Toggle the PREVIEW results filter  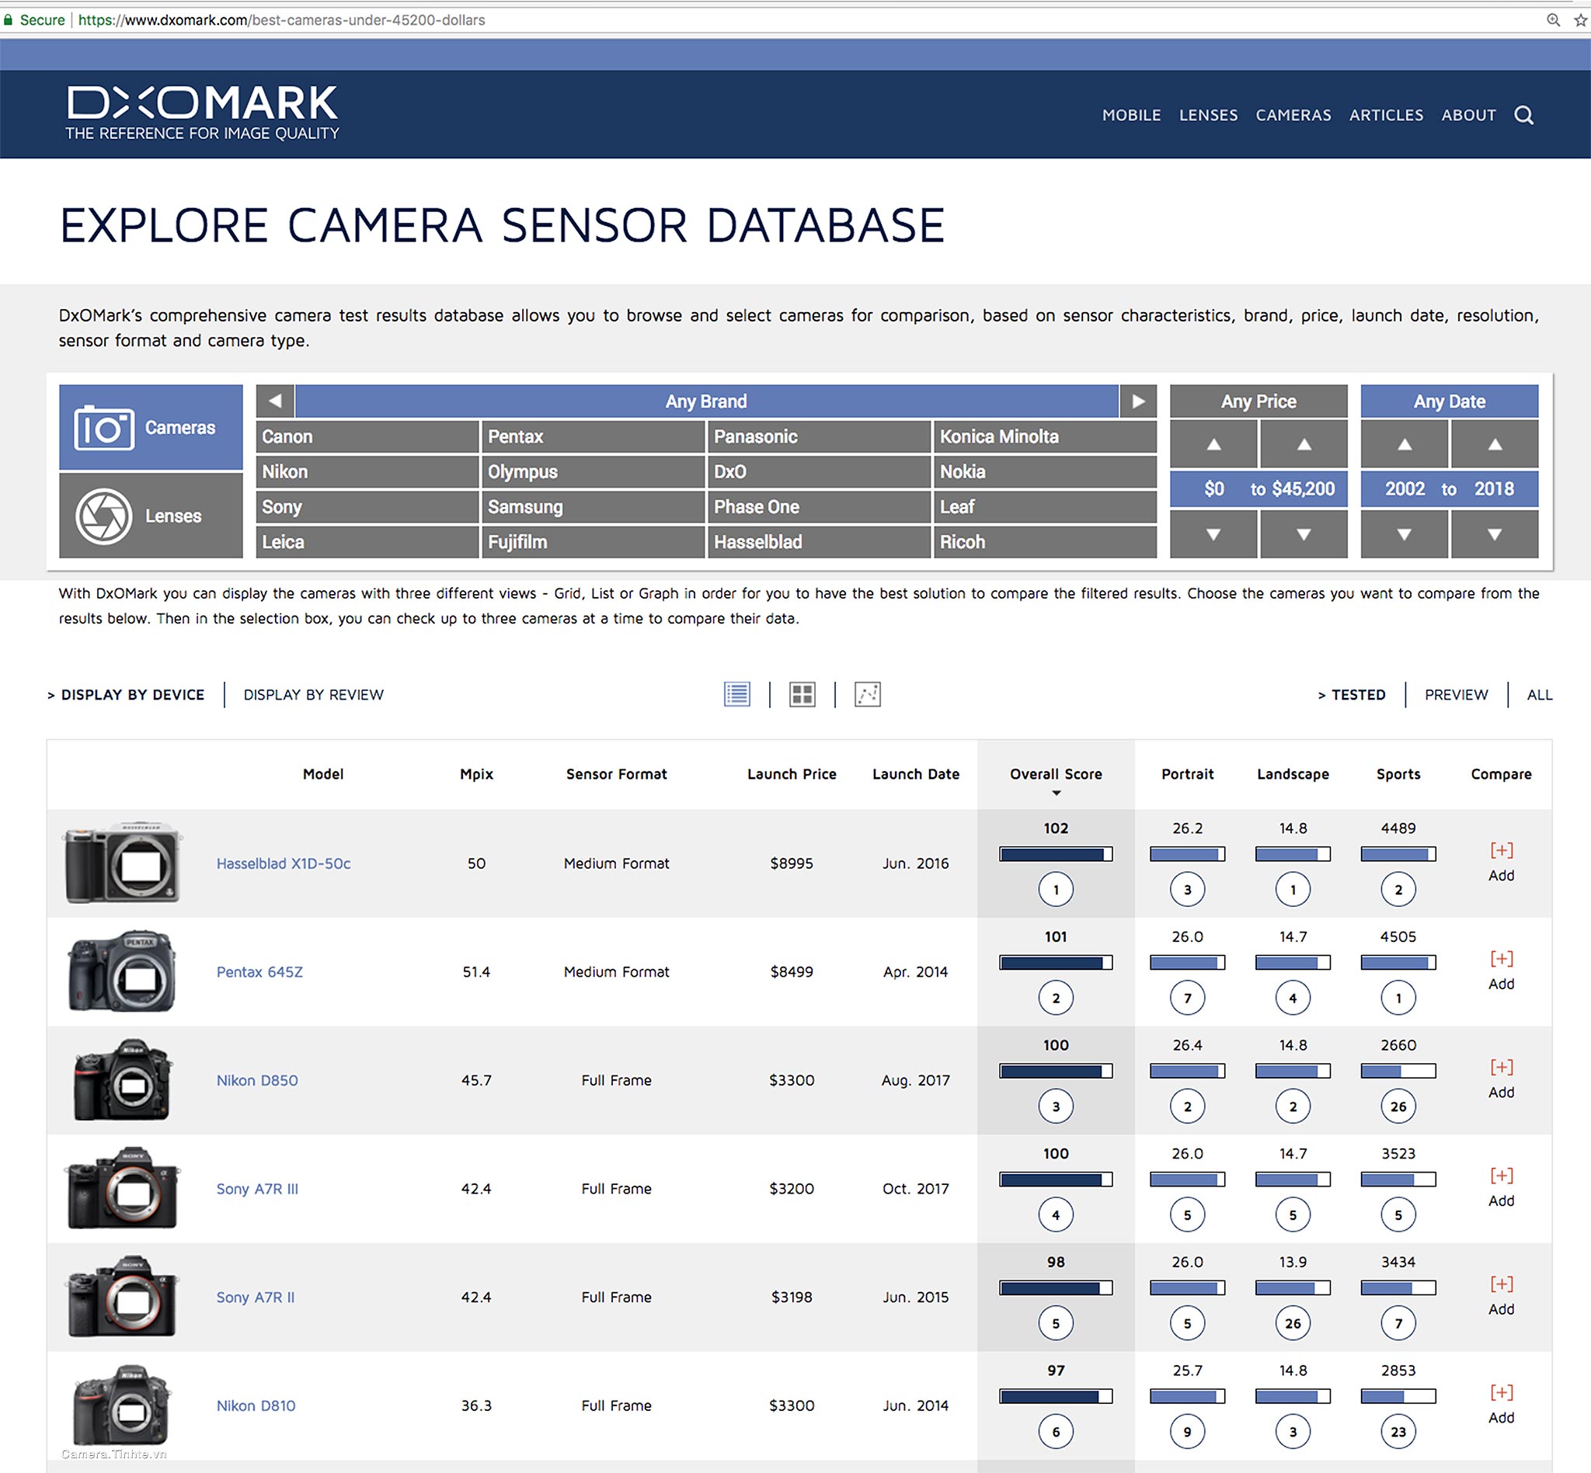pos(1455,696)
